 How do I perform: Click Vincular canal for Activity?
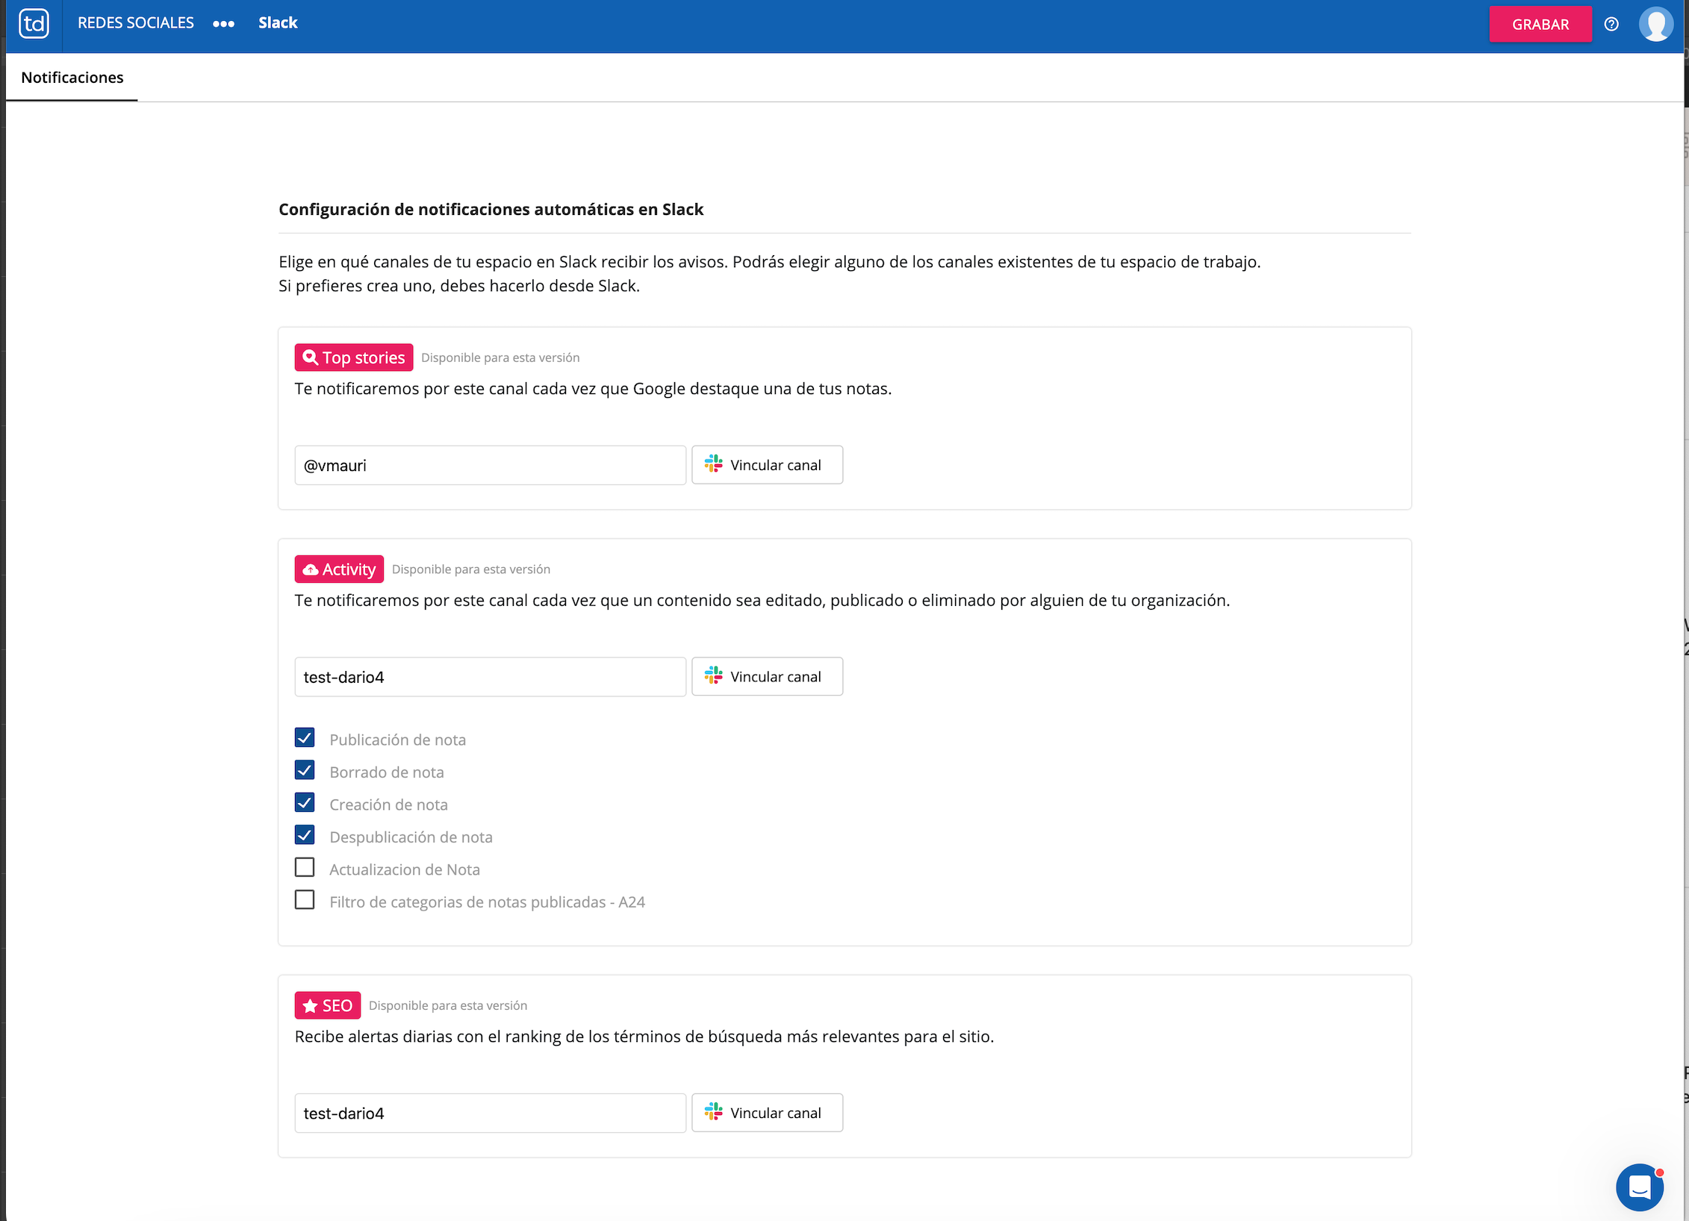767,677
